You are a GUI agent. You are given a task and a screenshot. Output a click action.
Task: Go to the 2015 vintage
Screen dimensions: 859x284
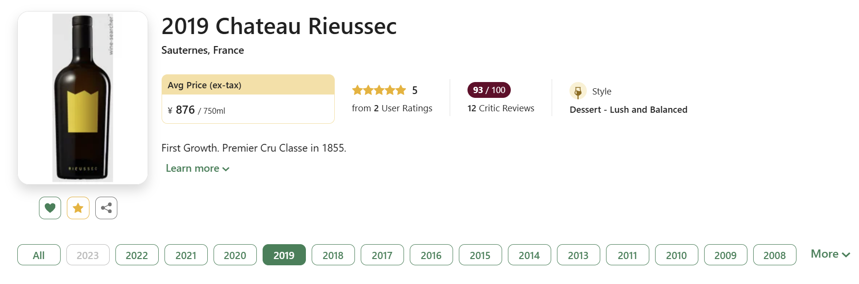(x=480, y=255)
